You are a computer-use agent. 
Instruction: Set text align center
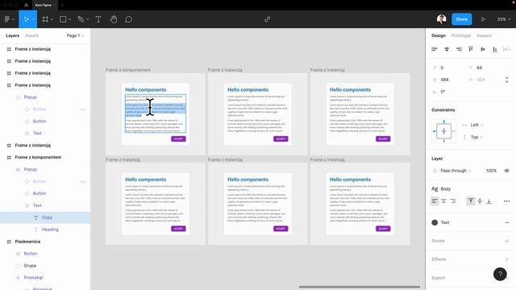443,201
